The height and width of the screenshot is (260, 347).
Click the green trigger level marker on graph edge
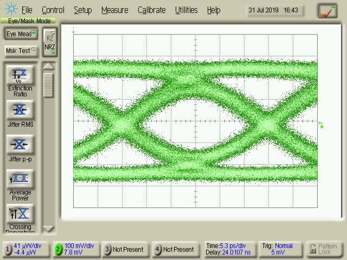[321, 126]
